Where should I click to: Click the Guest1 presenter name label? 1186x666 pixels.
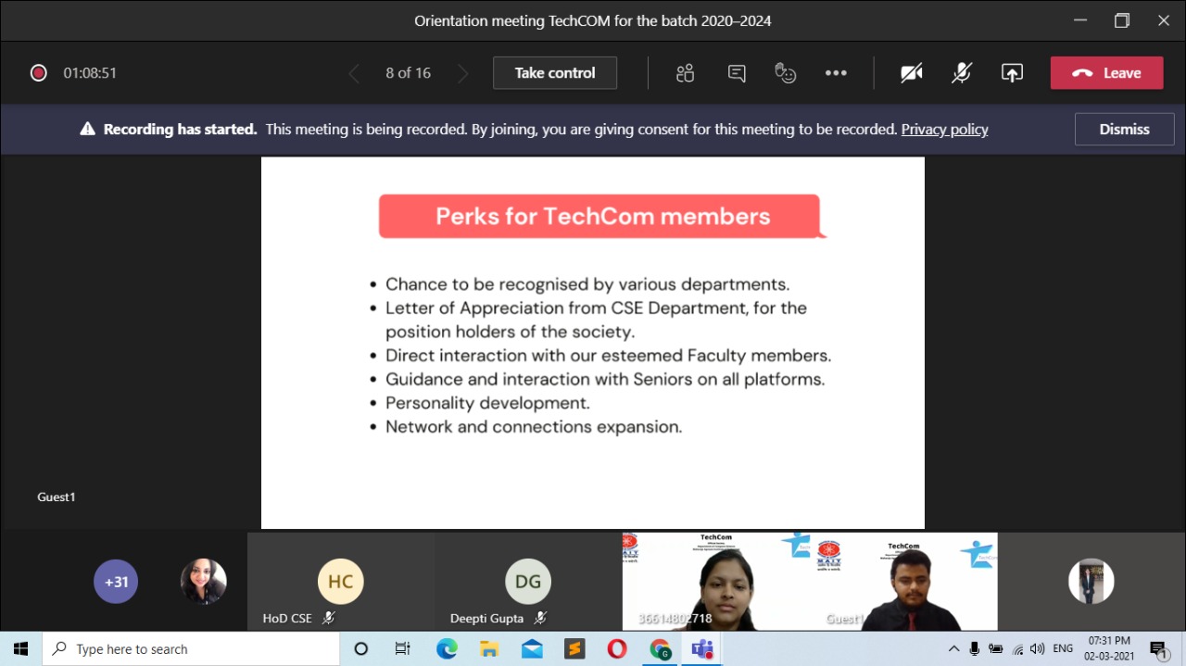point(57,497)
